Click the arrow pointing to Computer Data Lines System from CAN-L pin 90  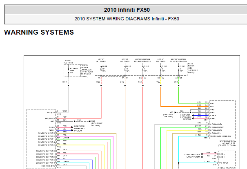click(x=72, y=127)
